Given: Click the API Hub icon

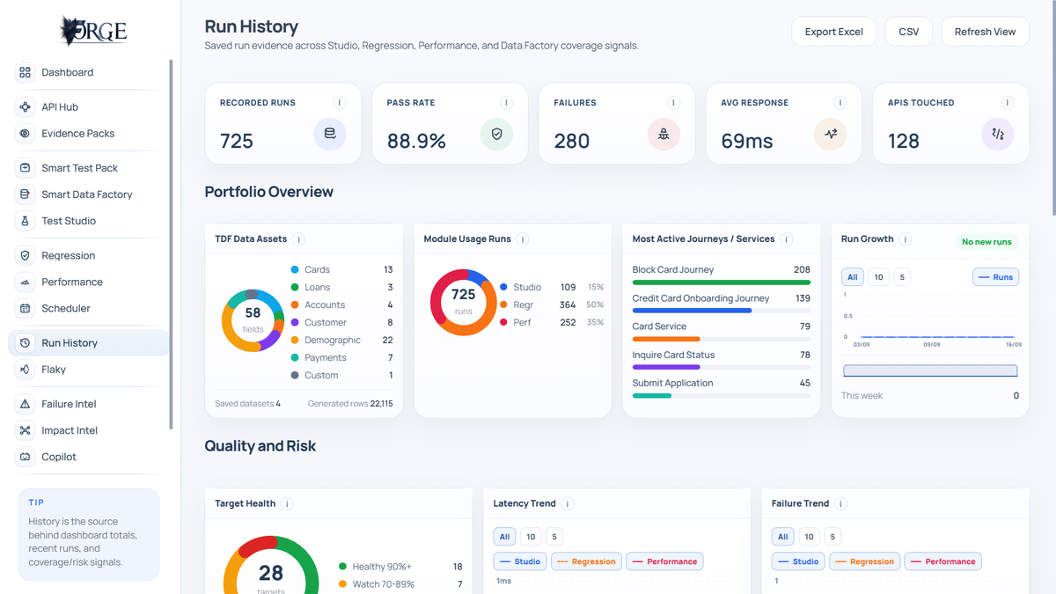Looking at the screenshot, I should [25, 106].
